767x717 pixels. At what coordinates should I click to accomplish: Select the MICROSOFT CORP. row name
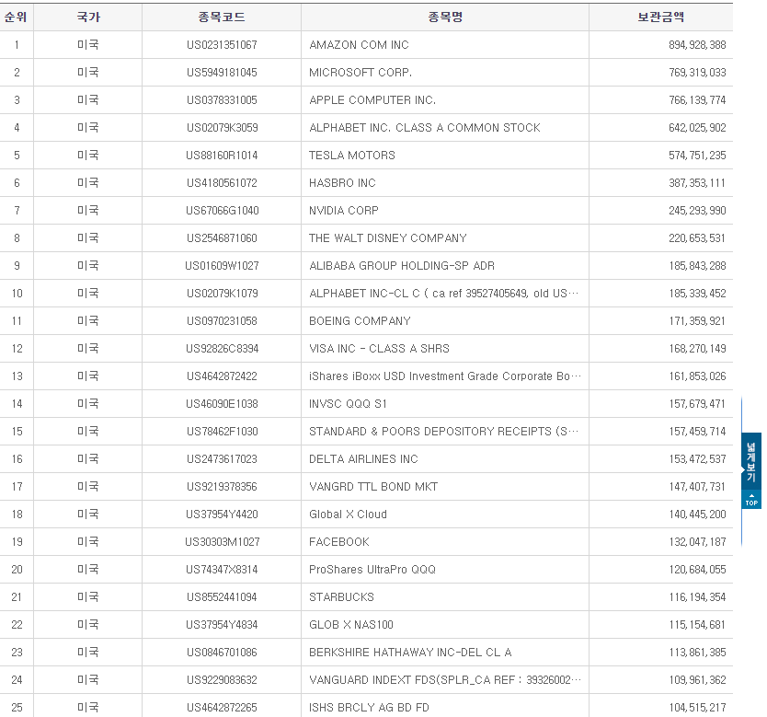pos(361,73)
